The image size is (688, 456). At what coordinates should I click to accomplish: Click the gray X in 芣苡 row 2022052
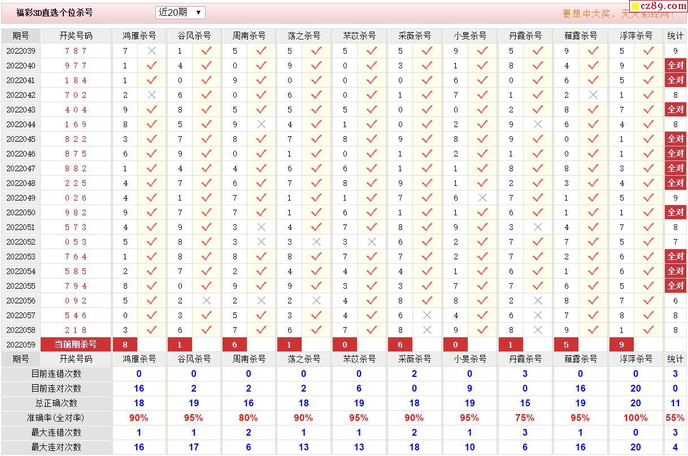pos(372,242)
